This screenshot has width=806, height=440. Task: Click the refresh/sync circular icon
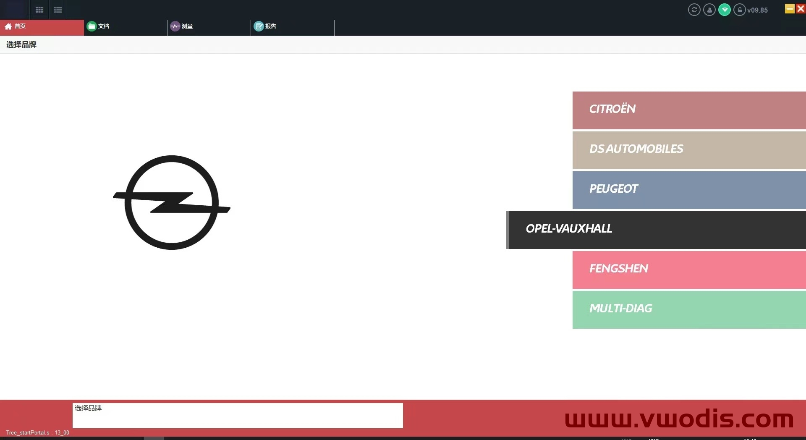[x=694, y=10]
